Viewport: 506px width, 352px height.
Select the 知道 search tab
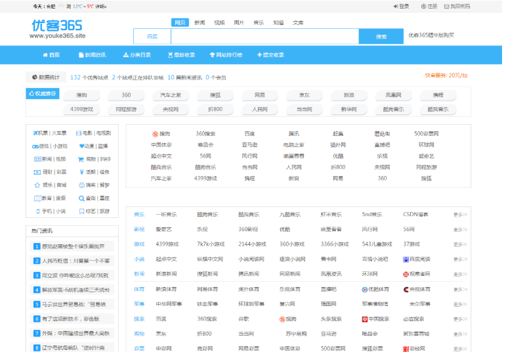pos(278,22)
